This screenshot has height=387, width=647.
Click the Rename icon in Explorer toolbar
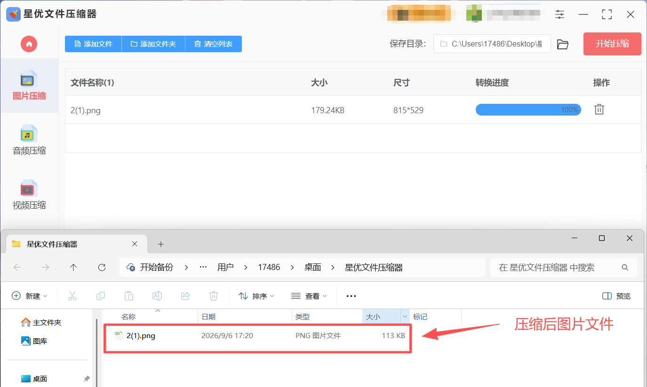[157, 296]
